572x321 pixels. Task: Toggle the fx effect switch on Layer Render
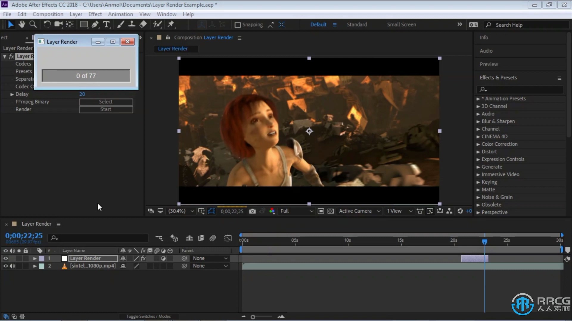point(143,258)
